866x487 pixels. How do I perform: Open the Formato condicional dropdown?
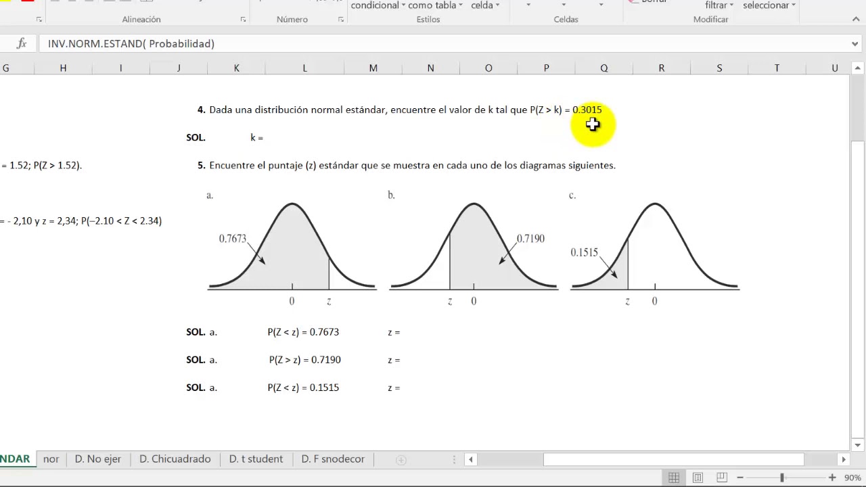tap(378, 5)
